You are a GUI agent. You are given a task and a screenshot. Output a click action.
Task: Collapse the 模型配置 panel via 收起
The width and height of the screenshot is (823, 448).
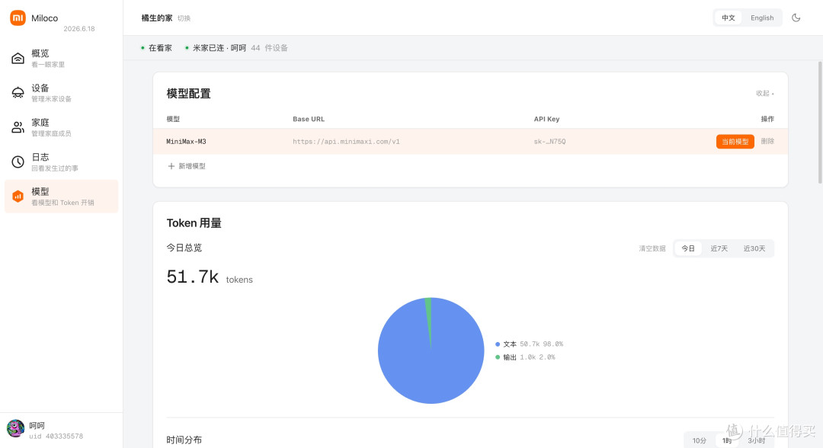coord(764,94)
